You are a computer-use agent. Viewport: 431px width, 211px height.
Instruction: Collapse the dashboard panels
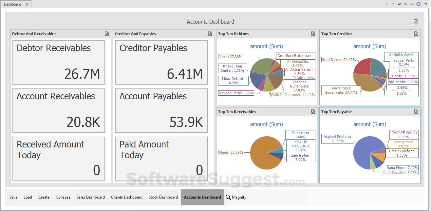(63, 197)
